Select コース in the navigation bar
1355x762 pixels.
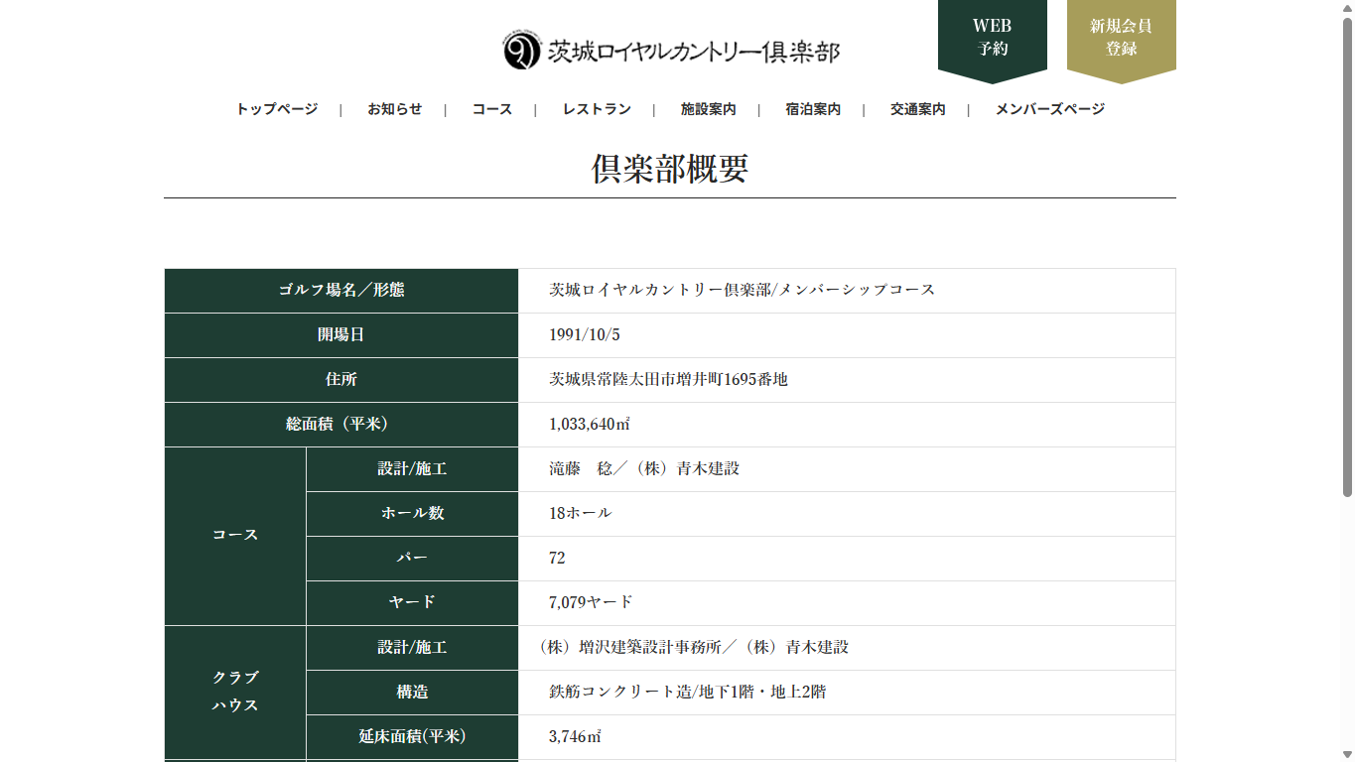pyautogui.click(x=492, y=109)
